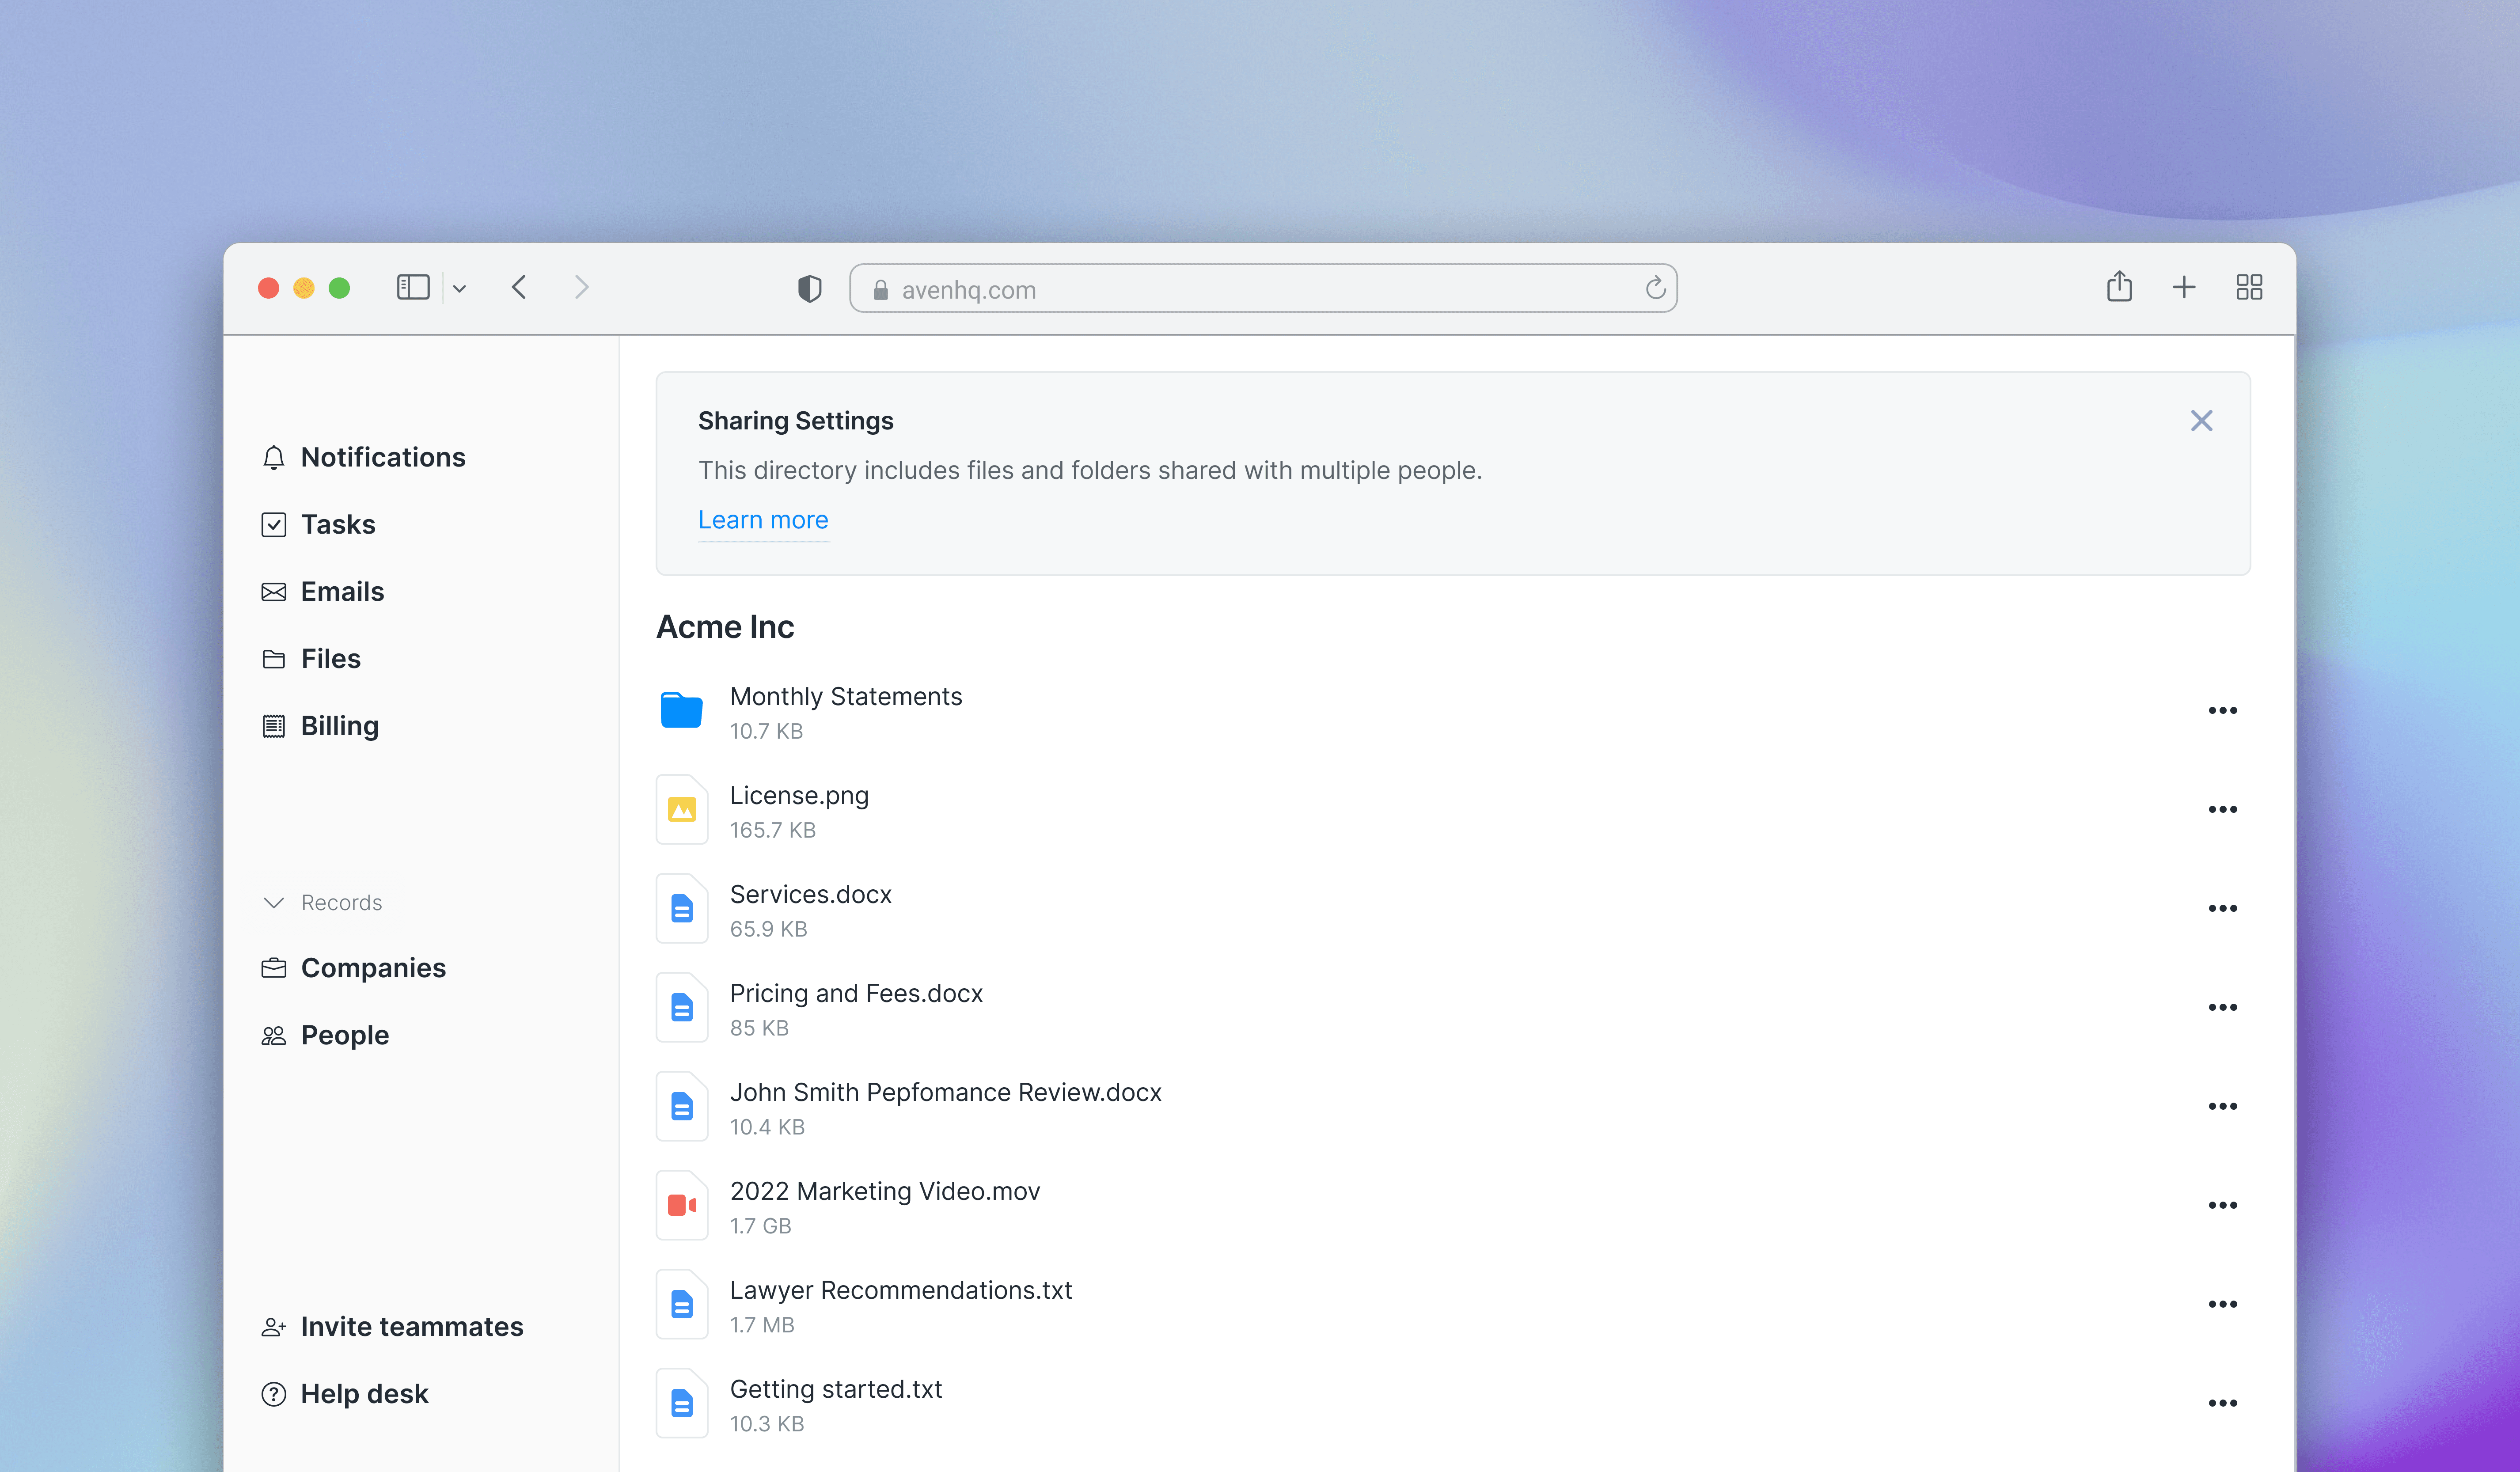Click the privacy shield icon
This screenshot has height=1472, width=2520.
pos(810,289)
